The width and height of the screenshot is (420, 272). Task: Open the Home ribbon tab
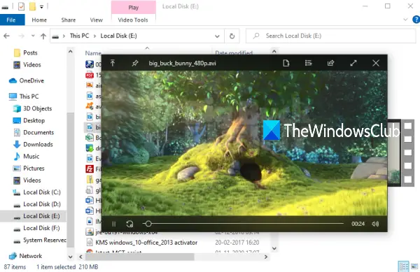tap(39, 20)
